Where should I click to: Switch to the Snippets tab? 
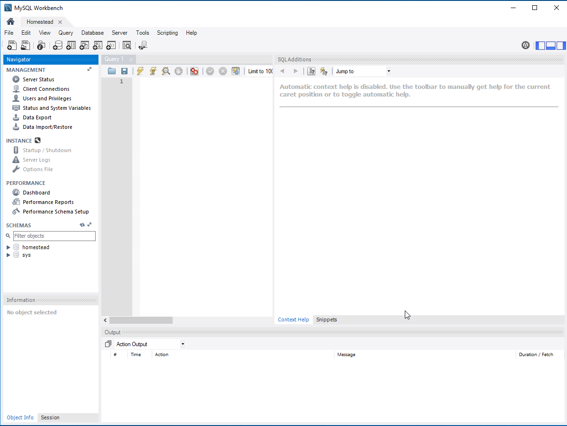pyautogui.click(x=326, y=319)
